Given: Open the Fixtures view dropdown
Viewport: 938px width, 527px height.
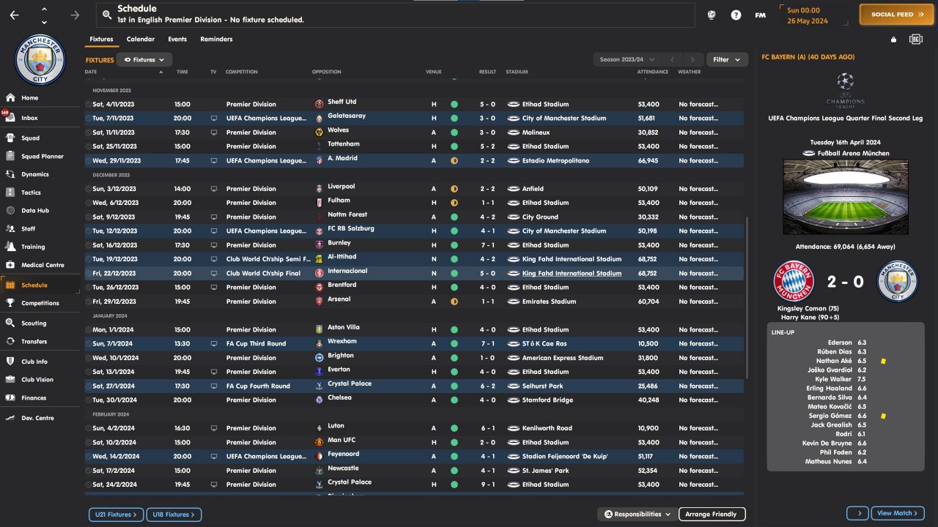Looking at the screenshot, I should (x=144, y=60).
